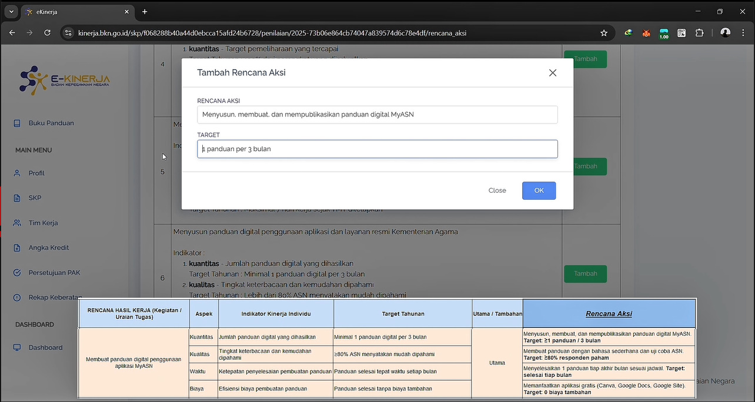
Task: Bookmark this page with the star icon
Action: (x=604, y=33)
